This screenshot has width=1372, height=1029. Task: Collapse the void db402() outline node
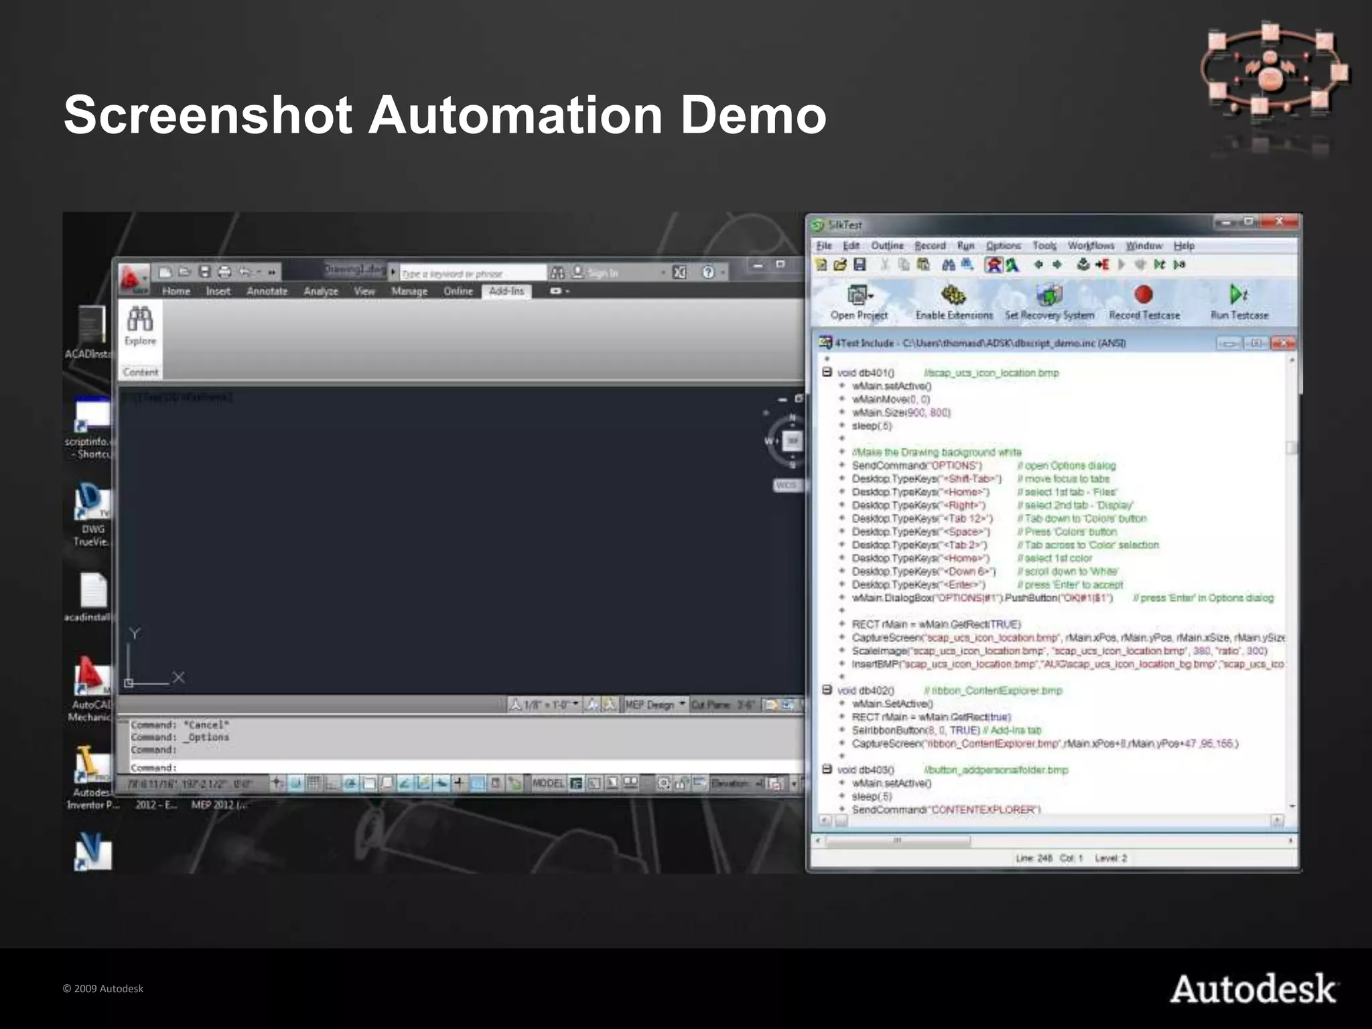(x=827, y=689)
